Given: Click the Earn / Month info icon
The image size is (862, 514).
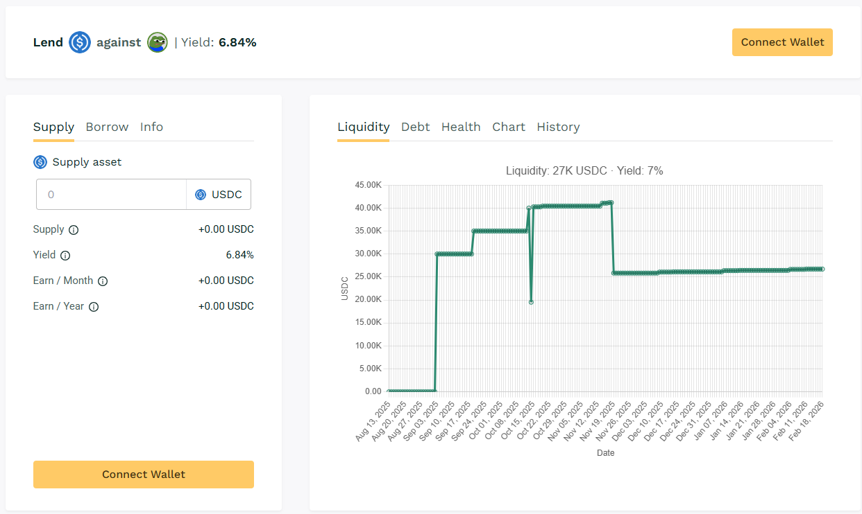Looking at the screenshot, I should 103,281.
